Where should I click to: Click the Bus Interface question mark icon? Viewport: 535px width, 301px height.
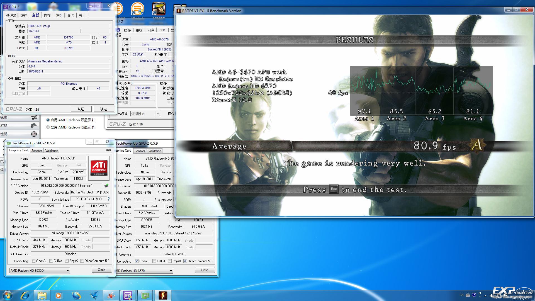click(x=109, y=199)
